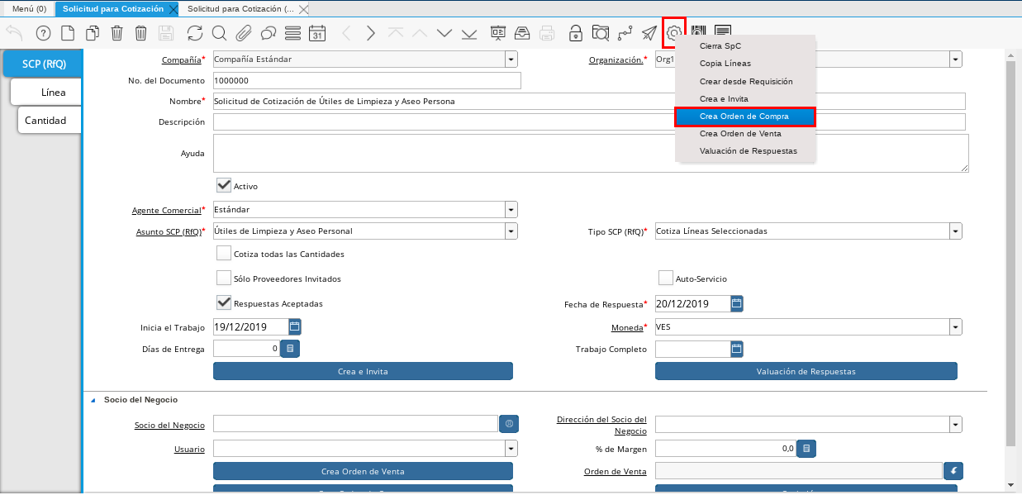This screenshot has width=1022, height=495.
Task: Create a new record with blank page icon
Action: click(x=68, y=33)
